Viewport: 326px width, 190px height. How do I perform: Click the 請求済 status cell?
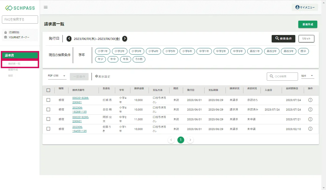point(234,110)
